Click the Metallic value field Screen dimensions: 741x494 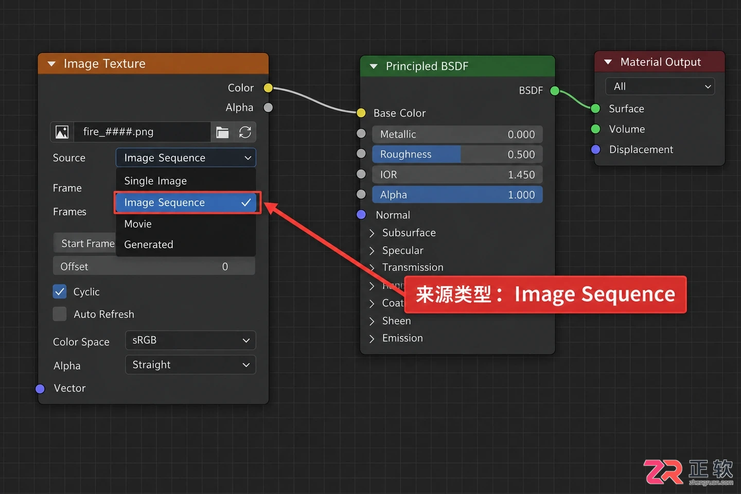[457, 134]
